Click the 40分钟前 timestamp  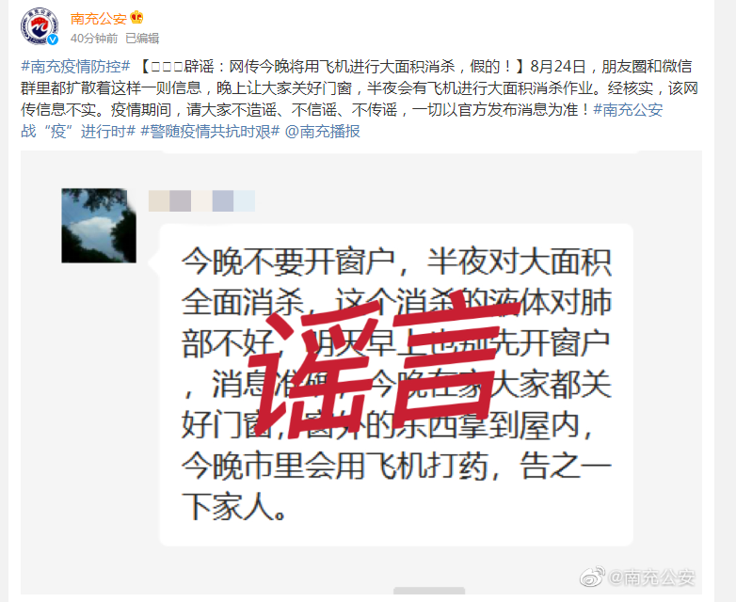(x=94, y=38)
